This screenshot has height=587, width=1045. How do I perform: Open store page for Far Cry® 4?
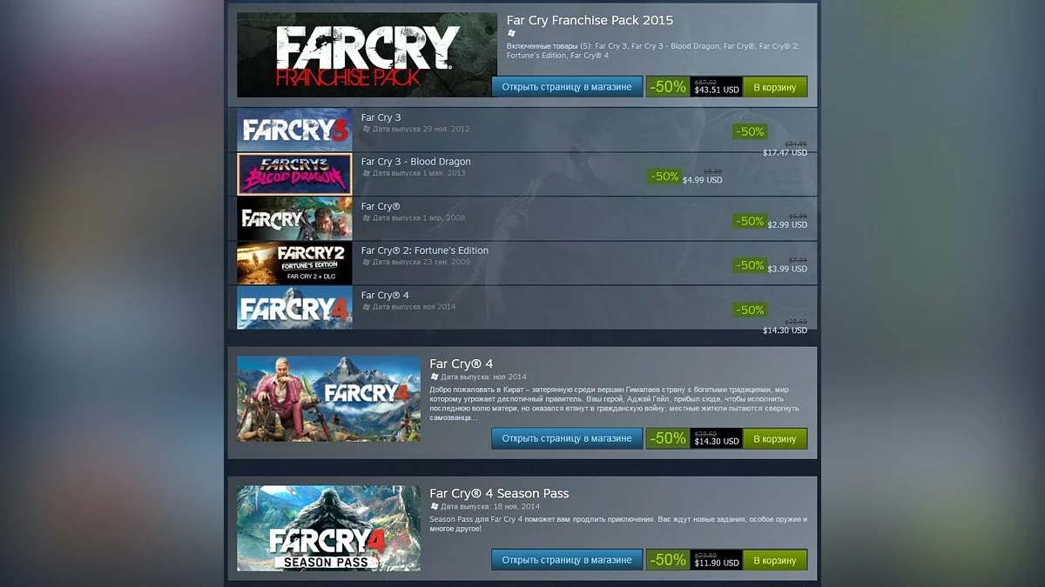567,438
